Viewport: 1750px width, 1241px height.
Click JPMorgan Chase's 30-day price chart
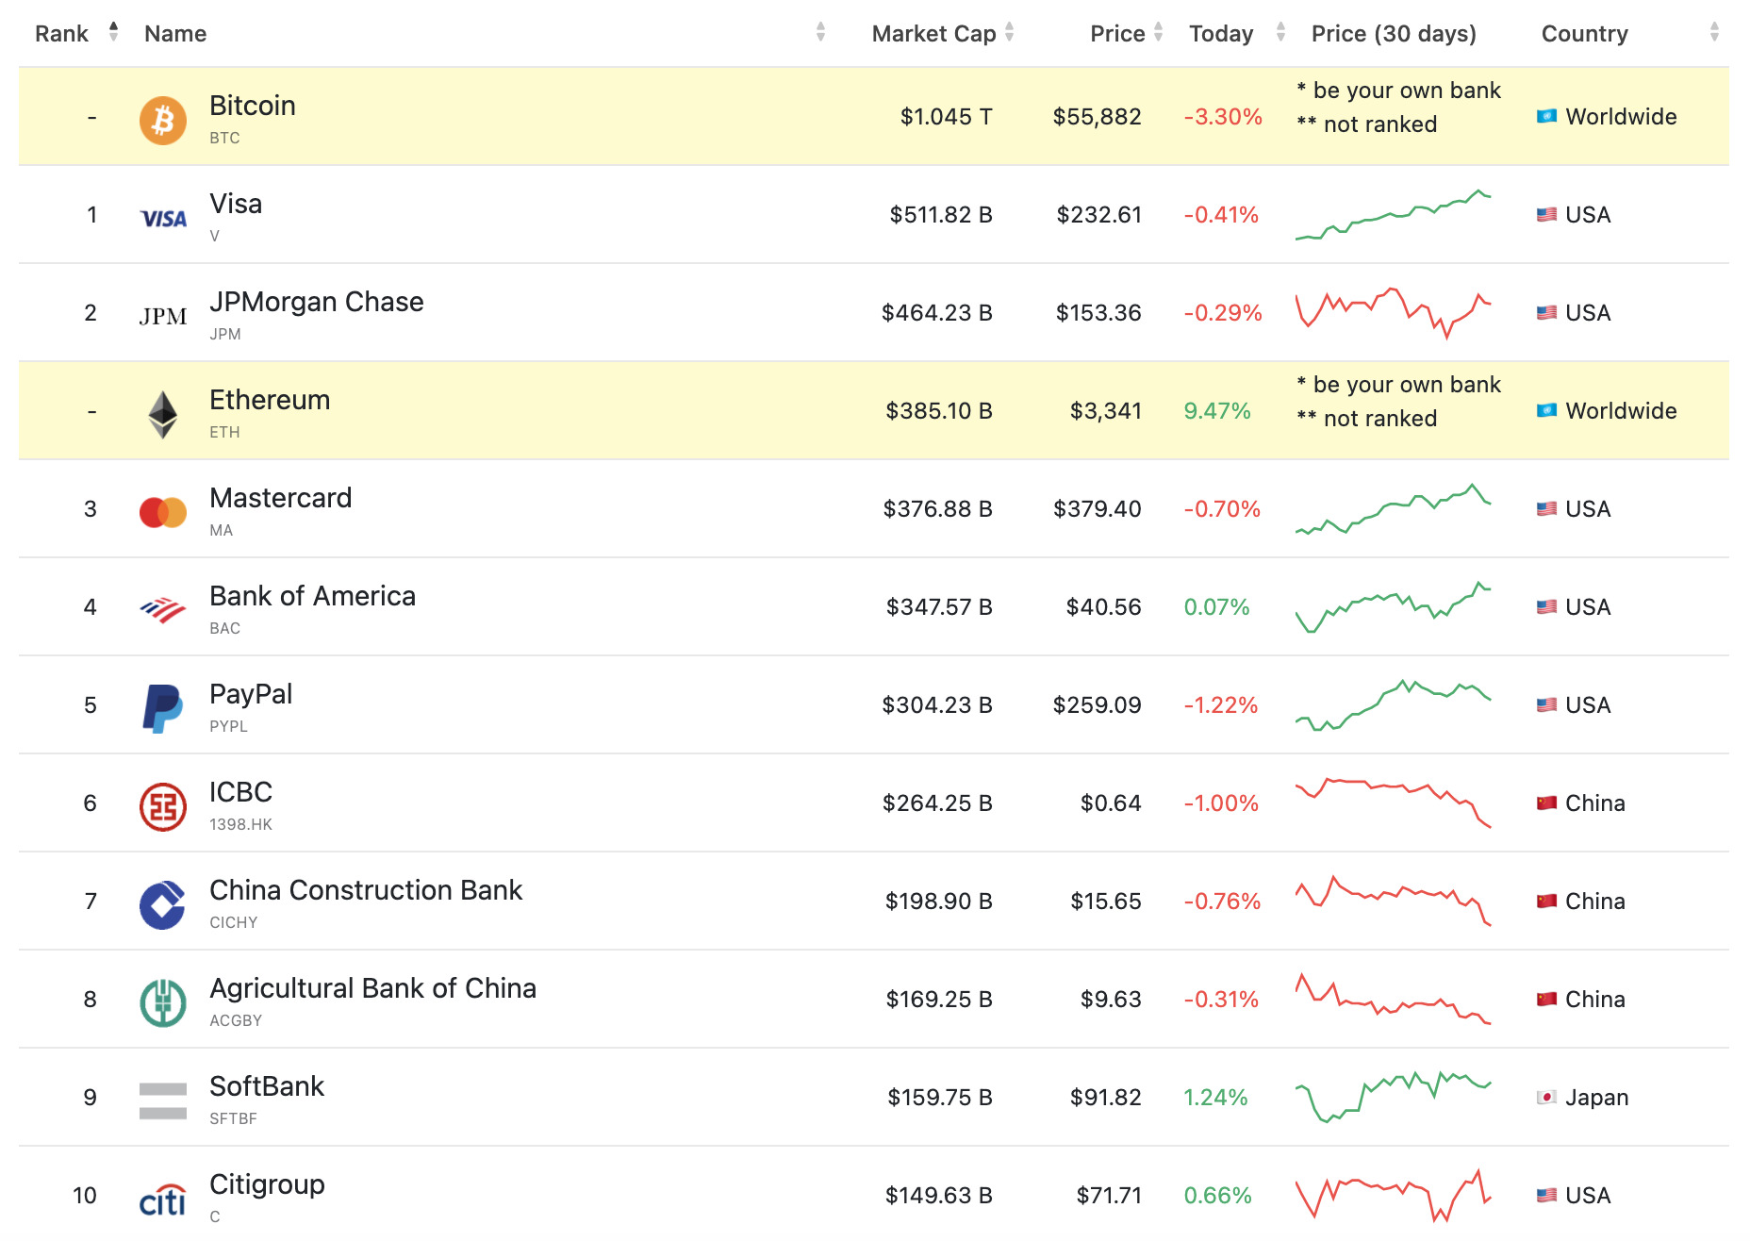point(1394,313)
